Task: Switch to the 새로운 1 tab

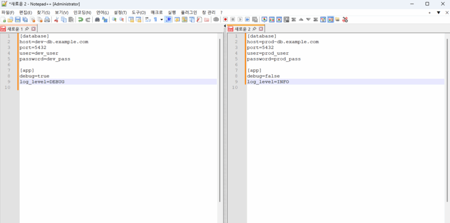Action: 15,29
